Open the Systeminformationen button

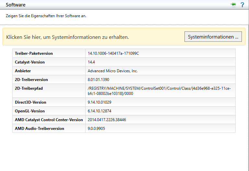(x=213, y=37)
